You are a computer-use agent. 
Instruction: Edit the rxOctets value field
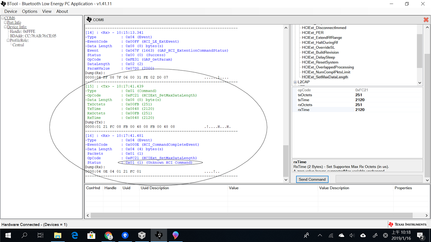(388, 105)
